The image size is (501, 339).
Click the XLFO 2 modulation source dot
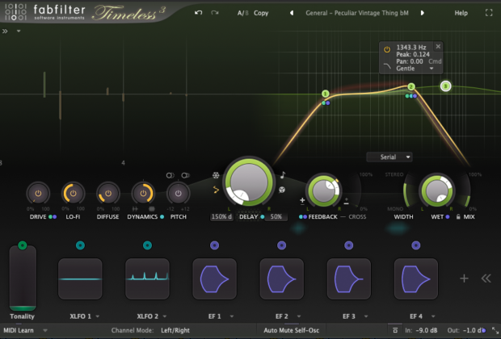(x=147, y=245)
